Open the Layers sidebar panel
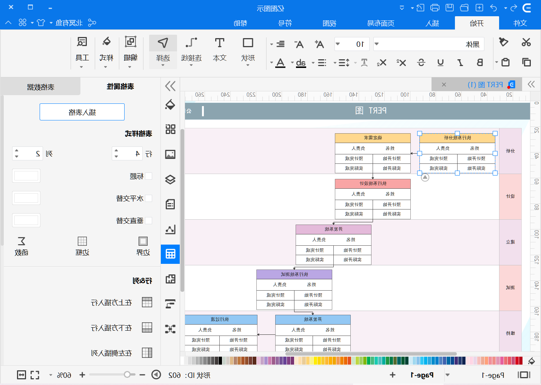The width and height of the screenshot is (541, 385). coord(170,179)
